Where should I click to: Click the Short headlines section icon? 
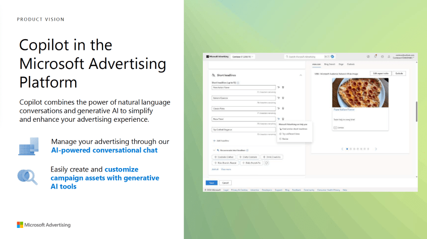[213, 75]
